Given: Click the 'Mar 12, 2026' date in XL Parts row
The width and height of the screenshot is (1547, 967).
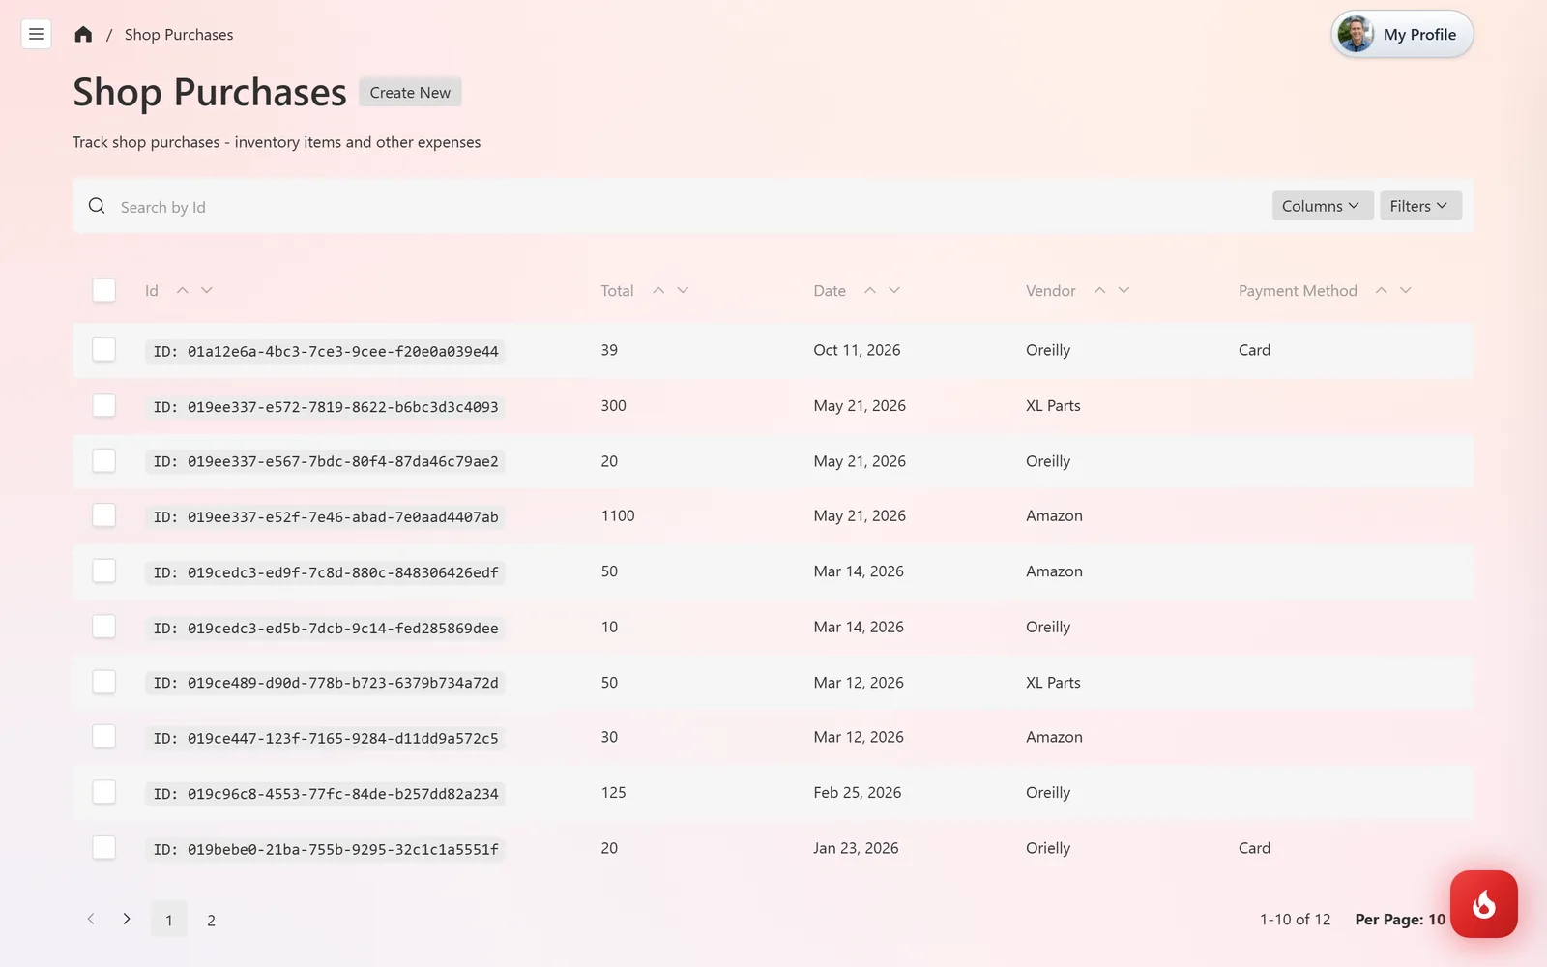Looking at the screenshot, I should click(x=859, y=683).
